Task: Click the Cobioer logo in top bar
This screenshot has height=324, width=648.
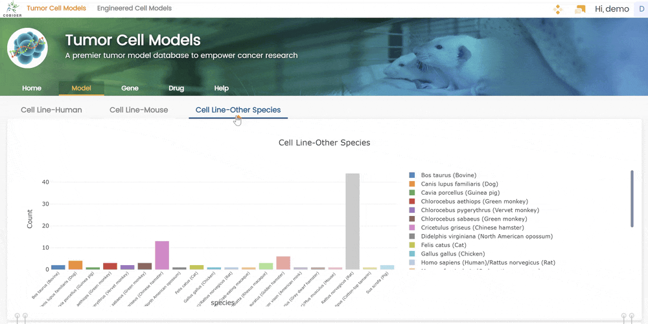Action: pyautogui.click(x=12, y=8)
